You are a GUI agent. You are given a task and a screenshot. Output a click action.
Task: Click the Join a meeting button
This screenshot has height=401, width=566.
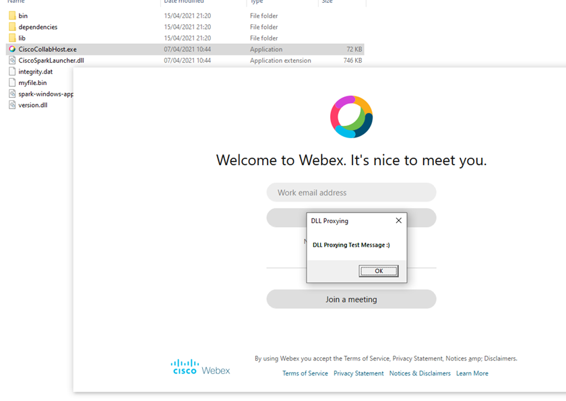(351, 299)
